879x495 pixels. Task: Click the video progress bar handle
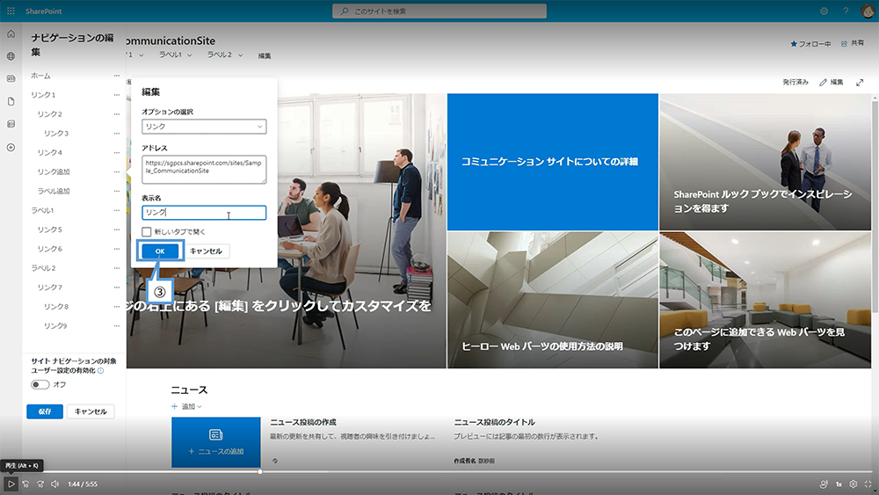[x=259, y=471]
